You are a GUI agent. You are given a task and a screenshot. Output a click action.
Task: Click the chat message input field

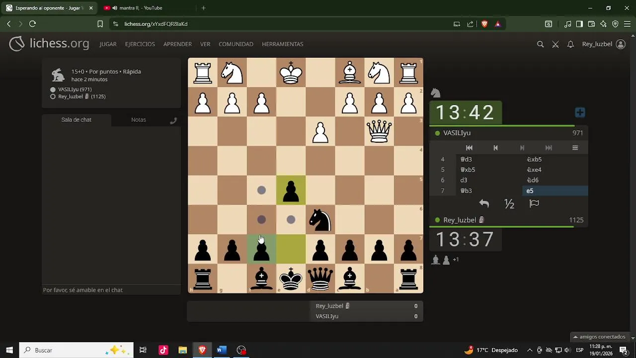point(111,290)
